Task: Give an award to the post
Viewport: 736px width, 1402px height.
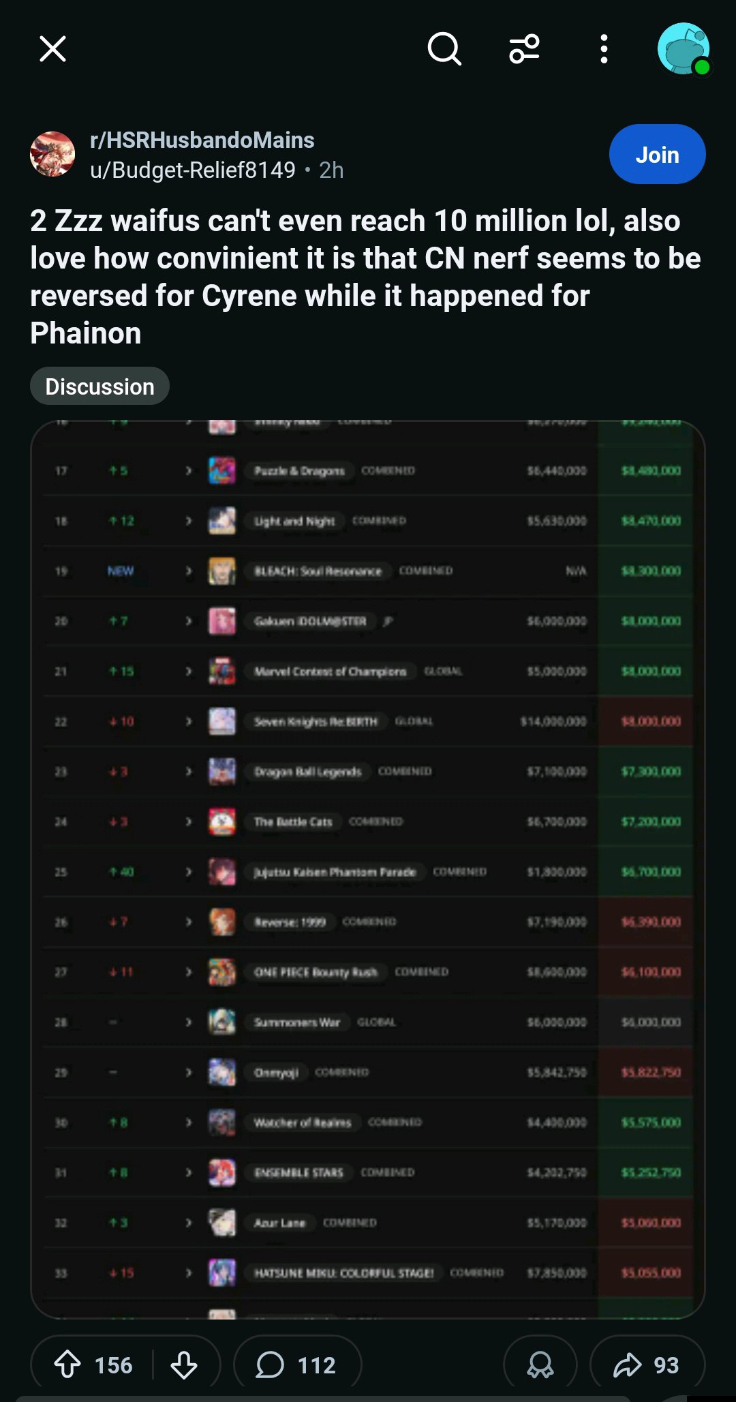Action: pos(540,1365)
